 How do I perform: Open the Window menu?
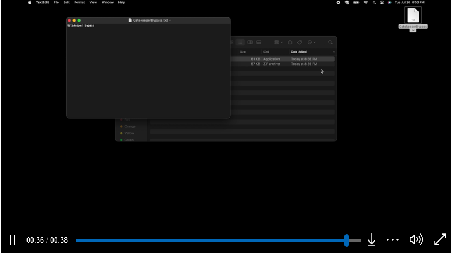107,2
